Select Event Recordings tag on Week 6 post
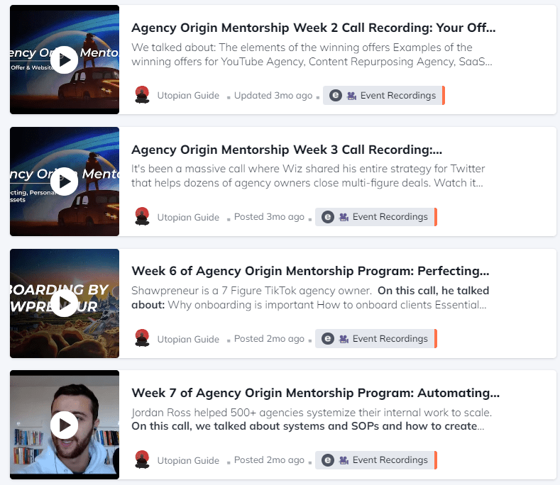560x485 pixels. coord(376,338)
